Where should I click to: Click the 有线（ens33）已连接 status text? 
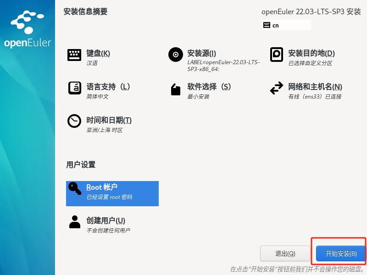click(315, 97)
